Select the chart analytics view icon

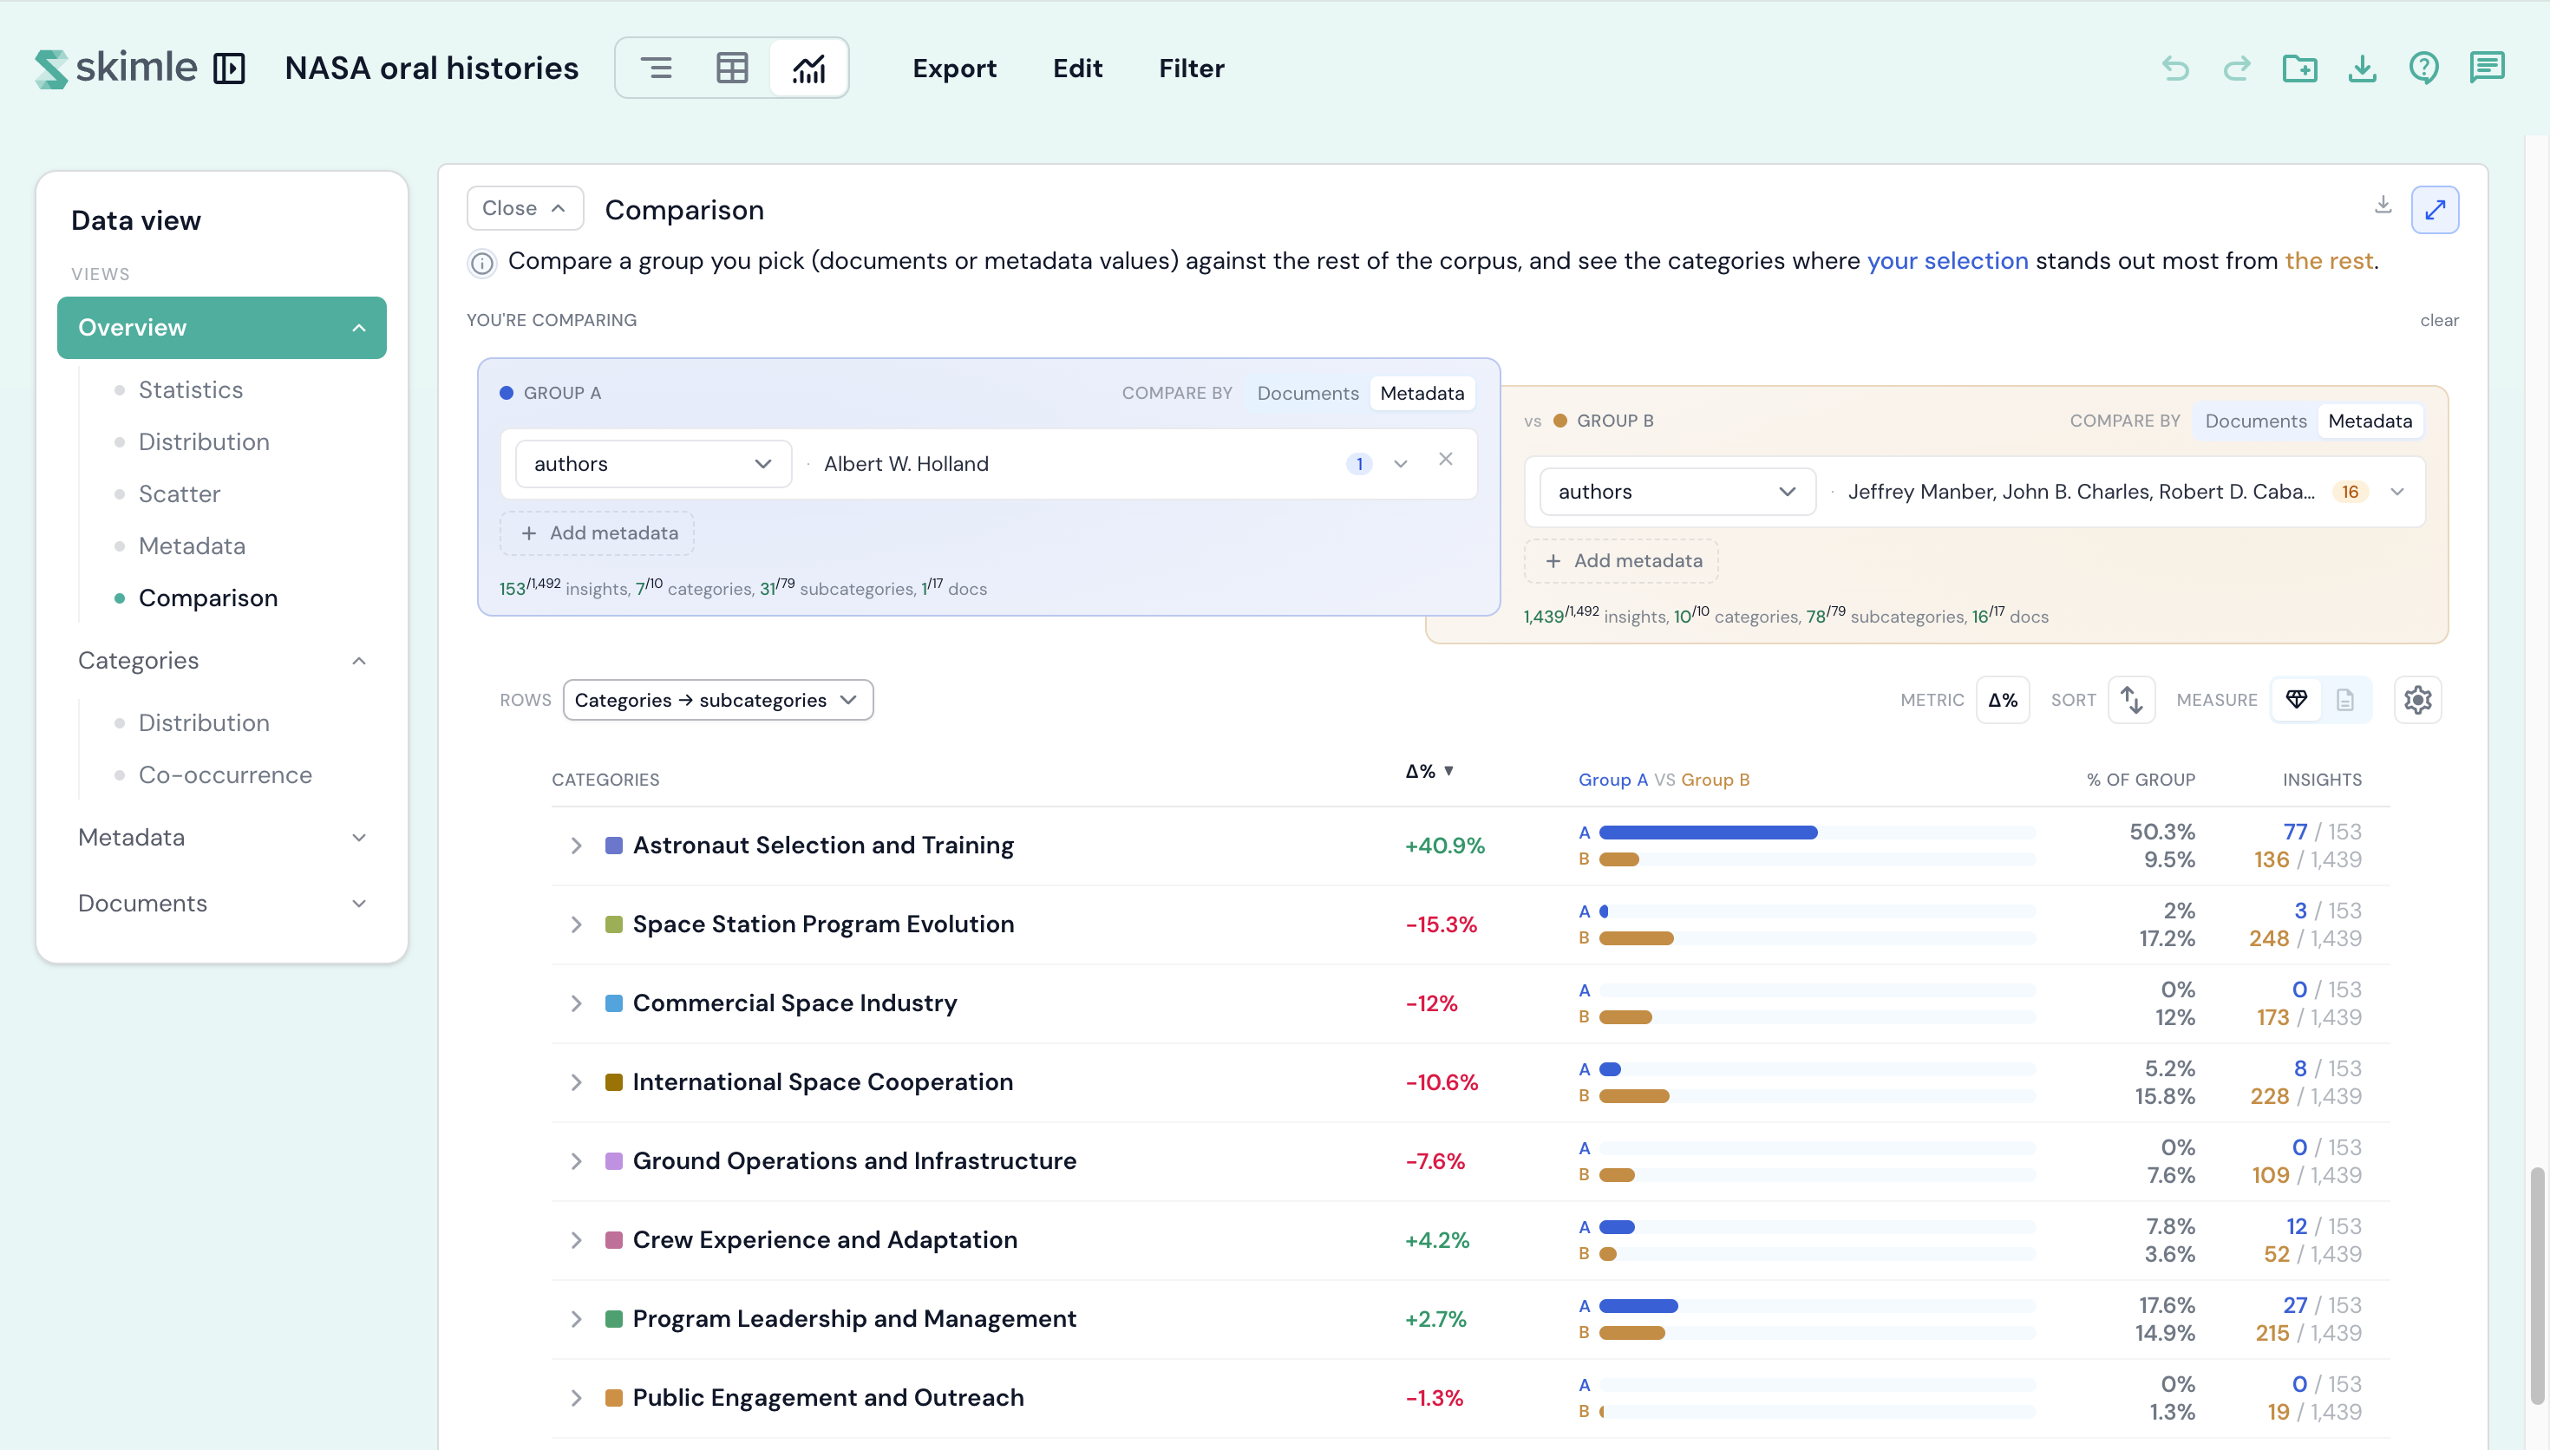[808, 68]
